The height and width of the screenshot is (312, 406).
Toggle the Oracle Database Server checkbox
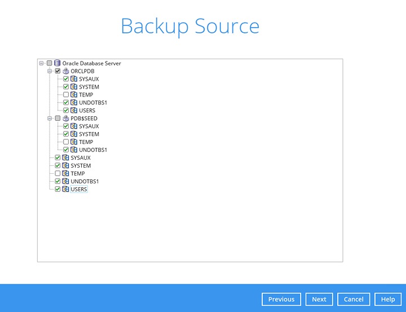click(50, 63)
